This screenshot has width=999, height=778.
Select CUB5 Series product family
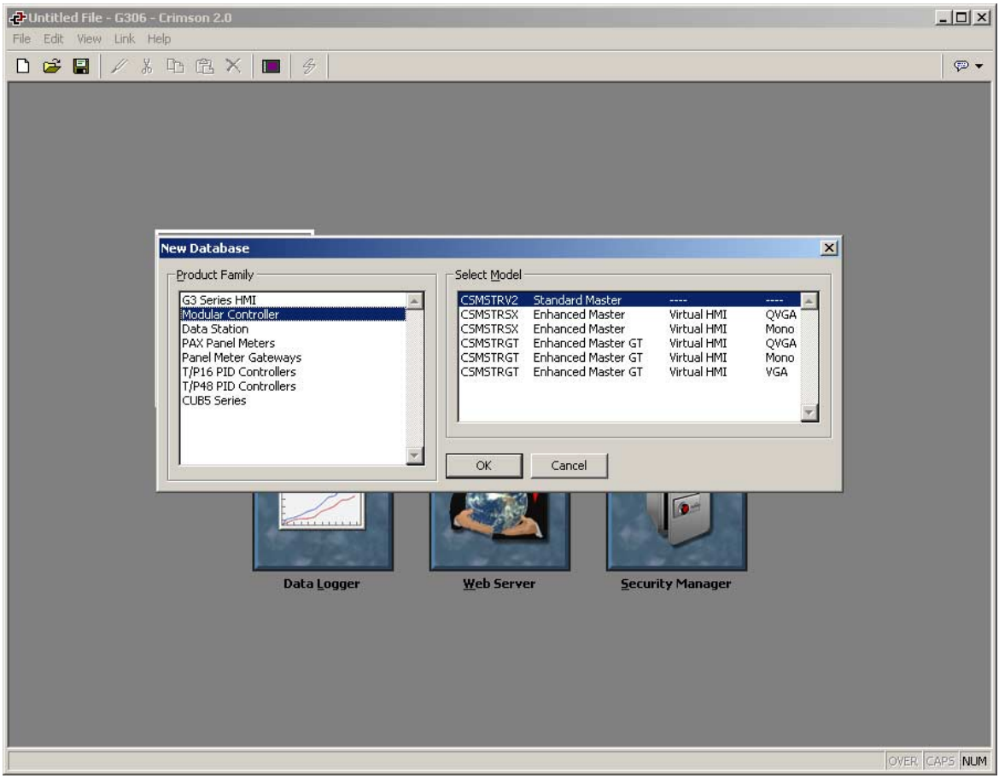point(293,400)
